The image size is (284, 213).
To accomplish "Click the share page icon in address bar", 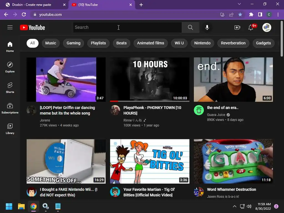I will pyautogui.click(x=231, y=14).
